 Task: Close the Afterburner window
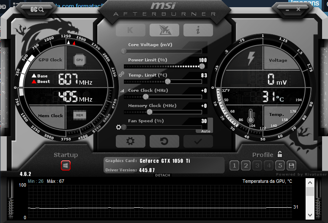pos(298,9)
